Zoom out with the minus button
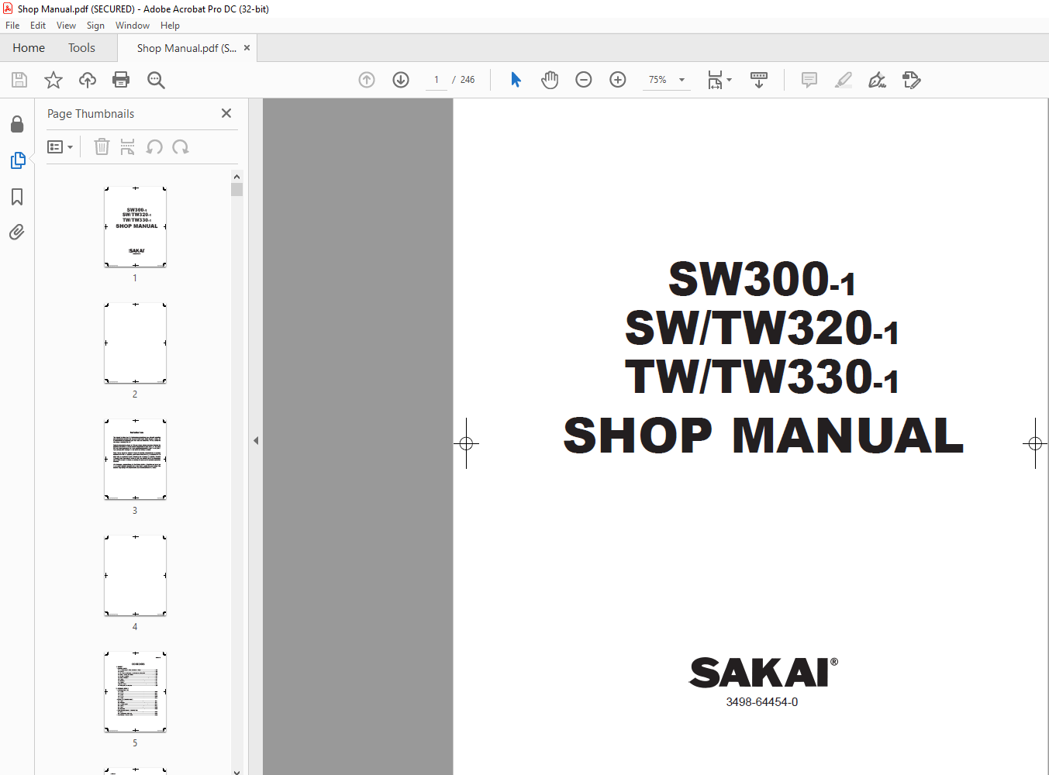The width and height of the screenshot is (1049, 775). click(x=584, y=80)
